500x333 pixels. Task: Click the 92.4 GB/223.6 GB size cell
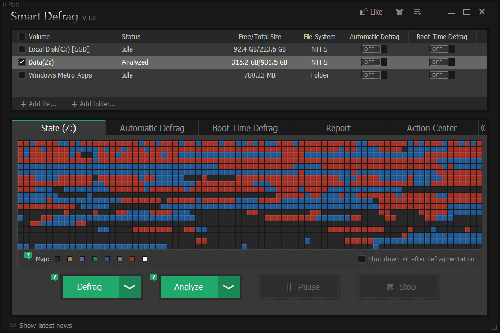259,49
